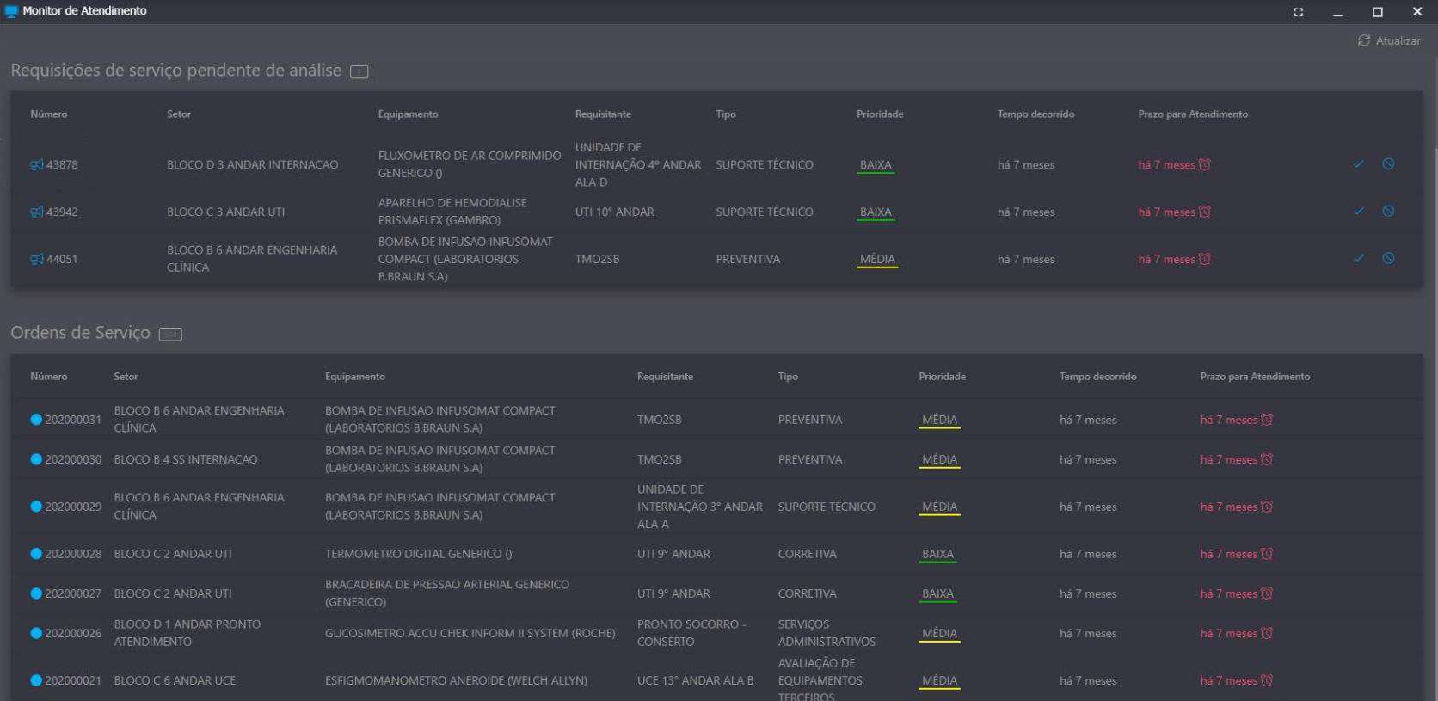Click MÉDIA priority tag on request 44051
1438x701 pixels.
tap(877, 259)
